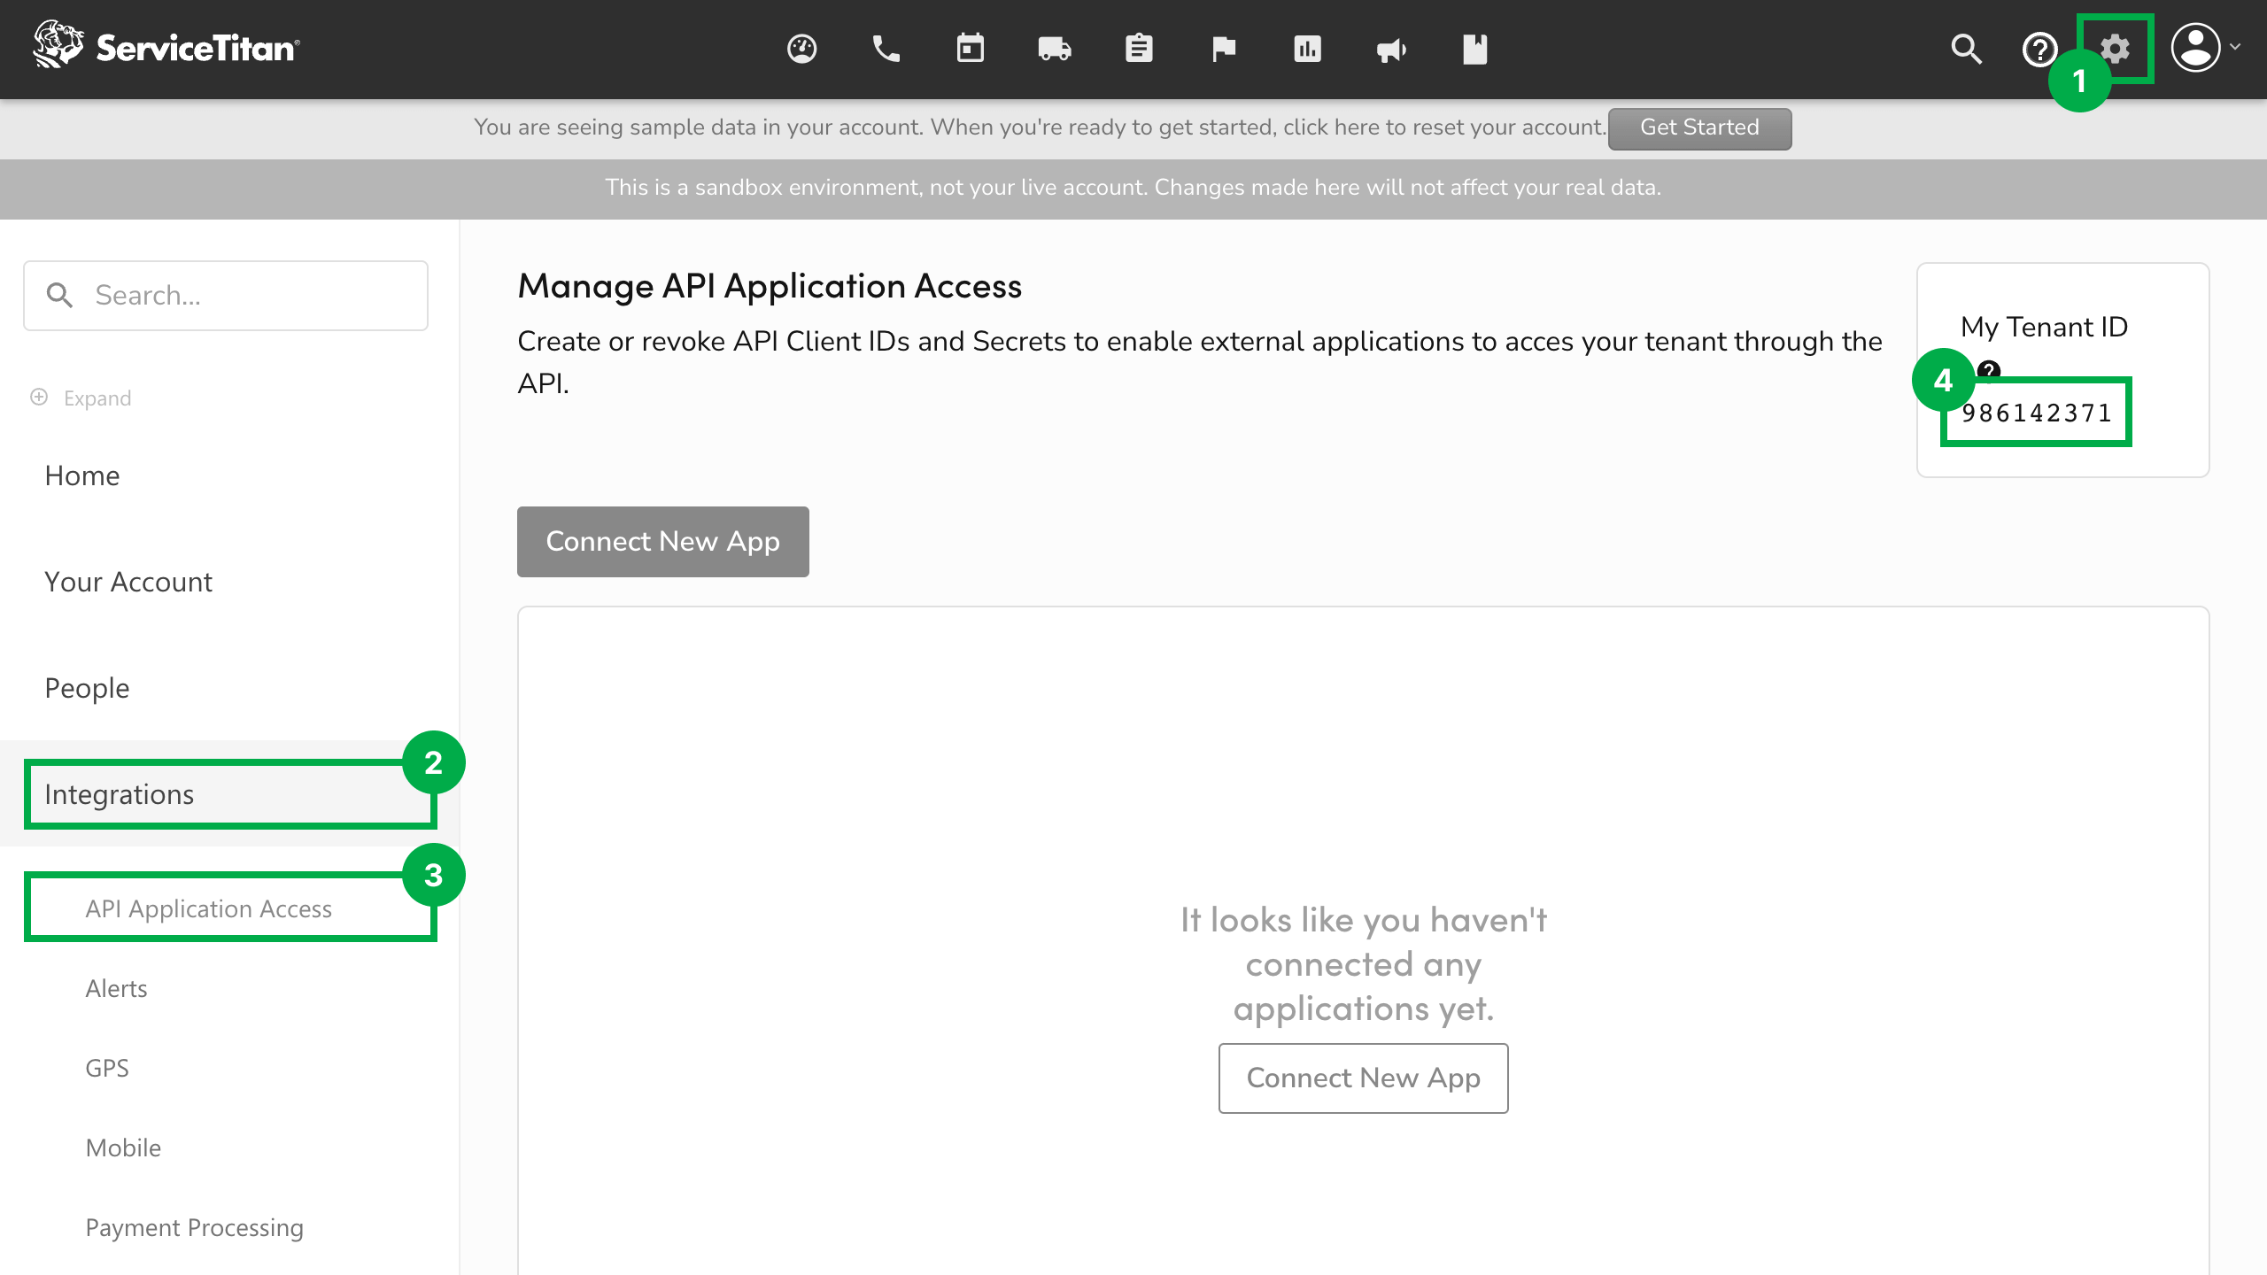Open Mobile under Integrations
The width and height of the screenshot is (2267, 1275).
pyautogui.click(x=123, y=1147)
